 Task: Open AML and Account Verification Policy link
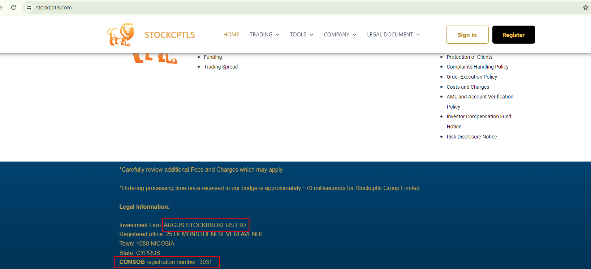click(x=480, y=102)
